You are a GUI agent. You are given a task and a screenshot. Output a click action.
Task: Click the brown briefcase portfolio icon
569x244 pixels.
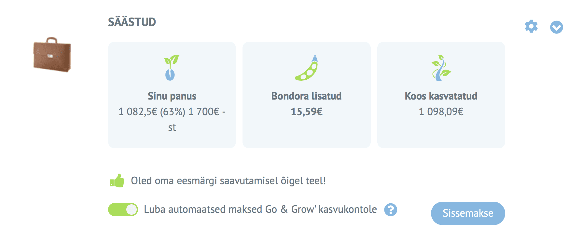(52, 55)
